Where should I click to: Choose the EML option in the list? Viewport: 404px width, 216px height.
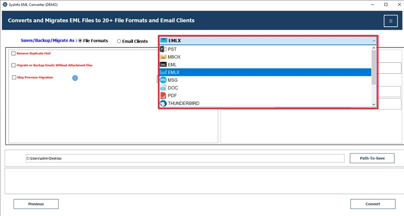point(265,64)
